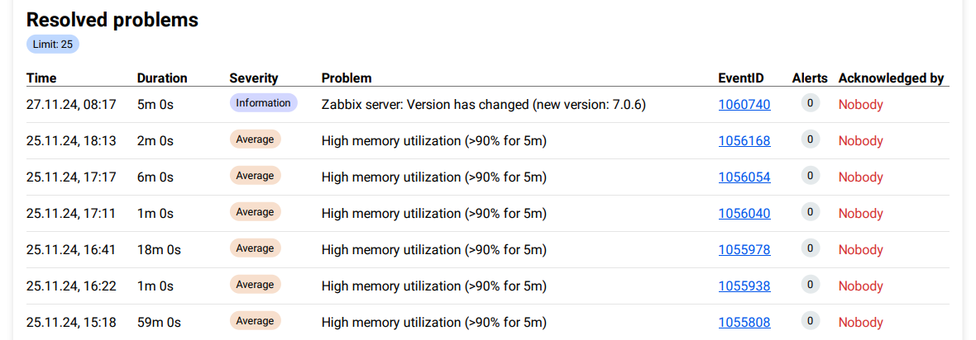Click the alerts count for event 1055808

810,321
